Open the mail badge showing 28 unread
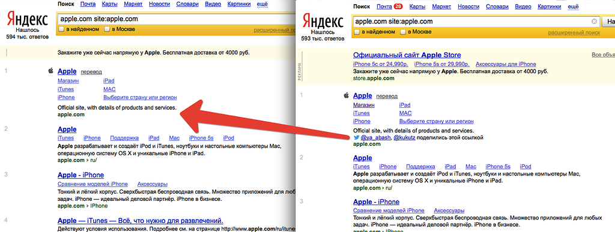 [398, 7]
